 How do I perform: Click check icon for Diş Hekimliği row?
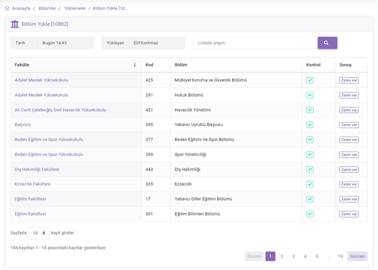click(310, 169)
